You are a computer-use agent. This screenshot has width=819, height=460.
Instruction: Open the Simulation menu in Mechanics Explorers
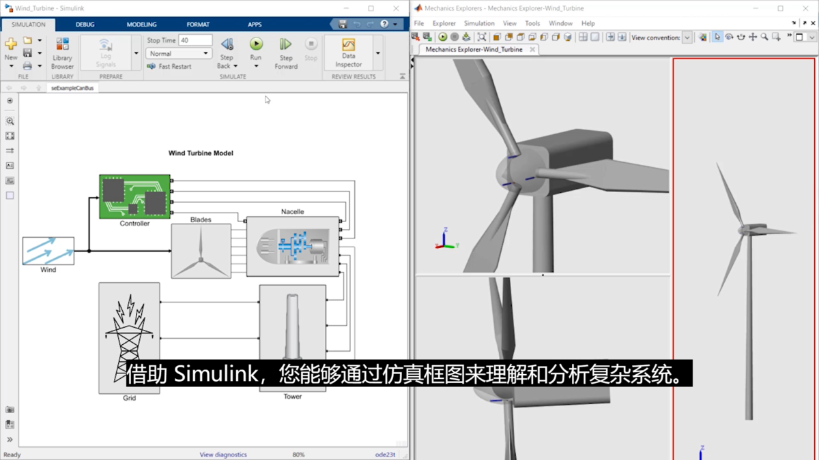pos(479,23)
